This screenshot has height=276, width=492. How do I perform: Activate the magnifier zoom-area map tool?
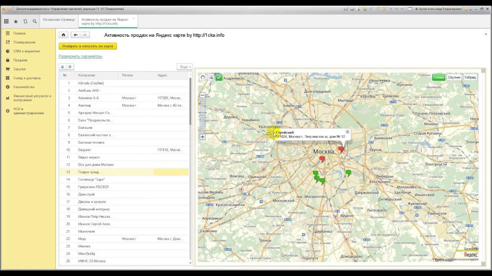point(211,77)
